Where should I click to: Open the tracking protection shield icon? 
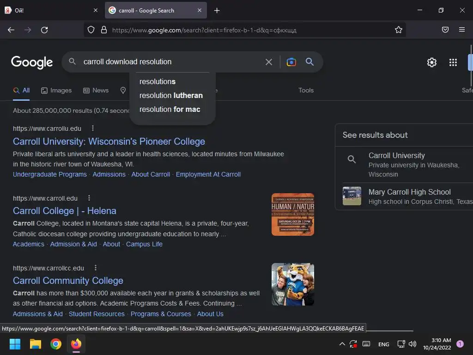91,30
